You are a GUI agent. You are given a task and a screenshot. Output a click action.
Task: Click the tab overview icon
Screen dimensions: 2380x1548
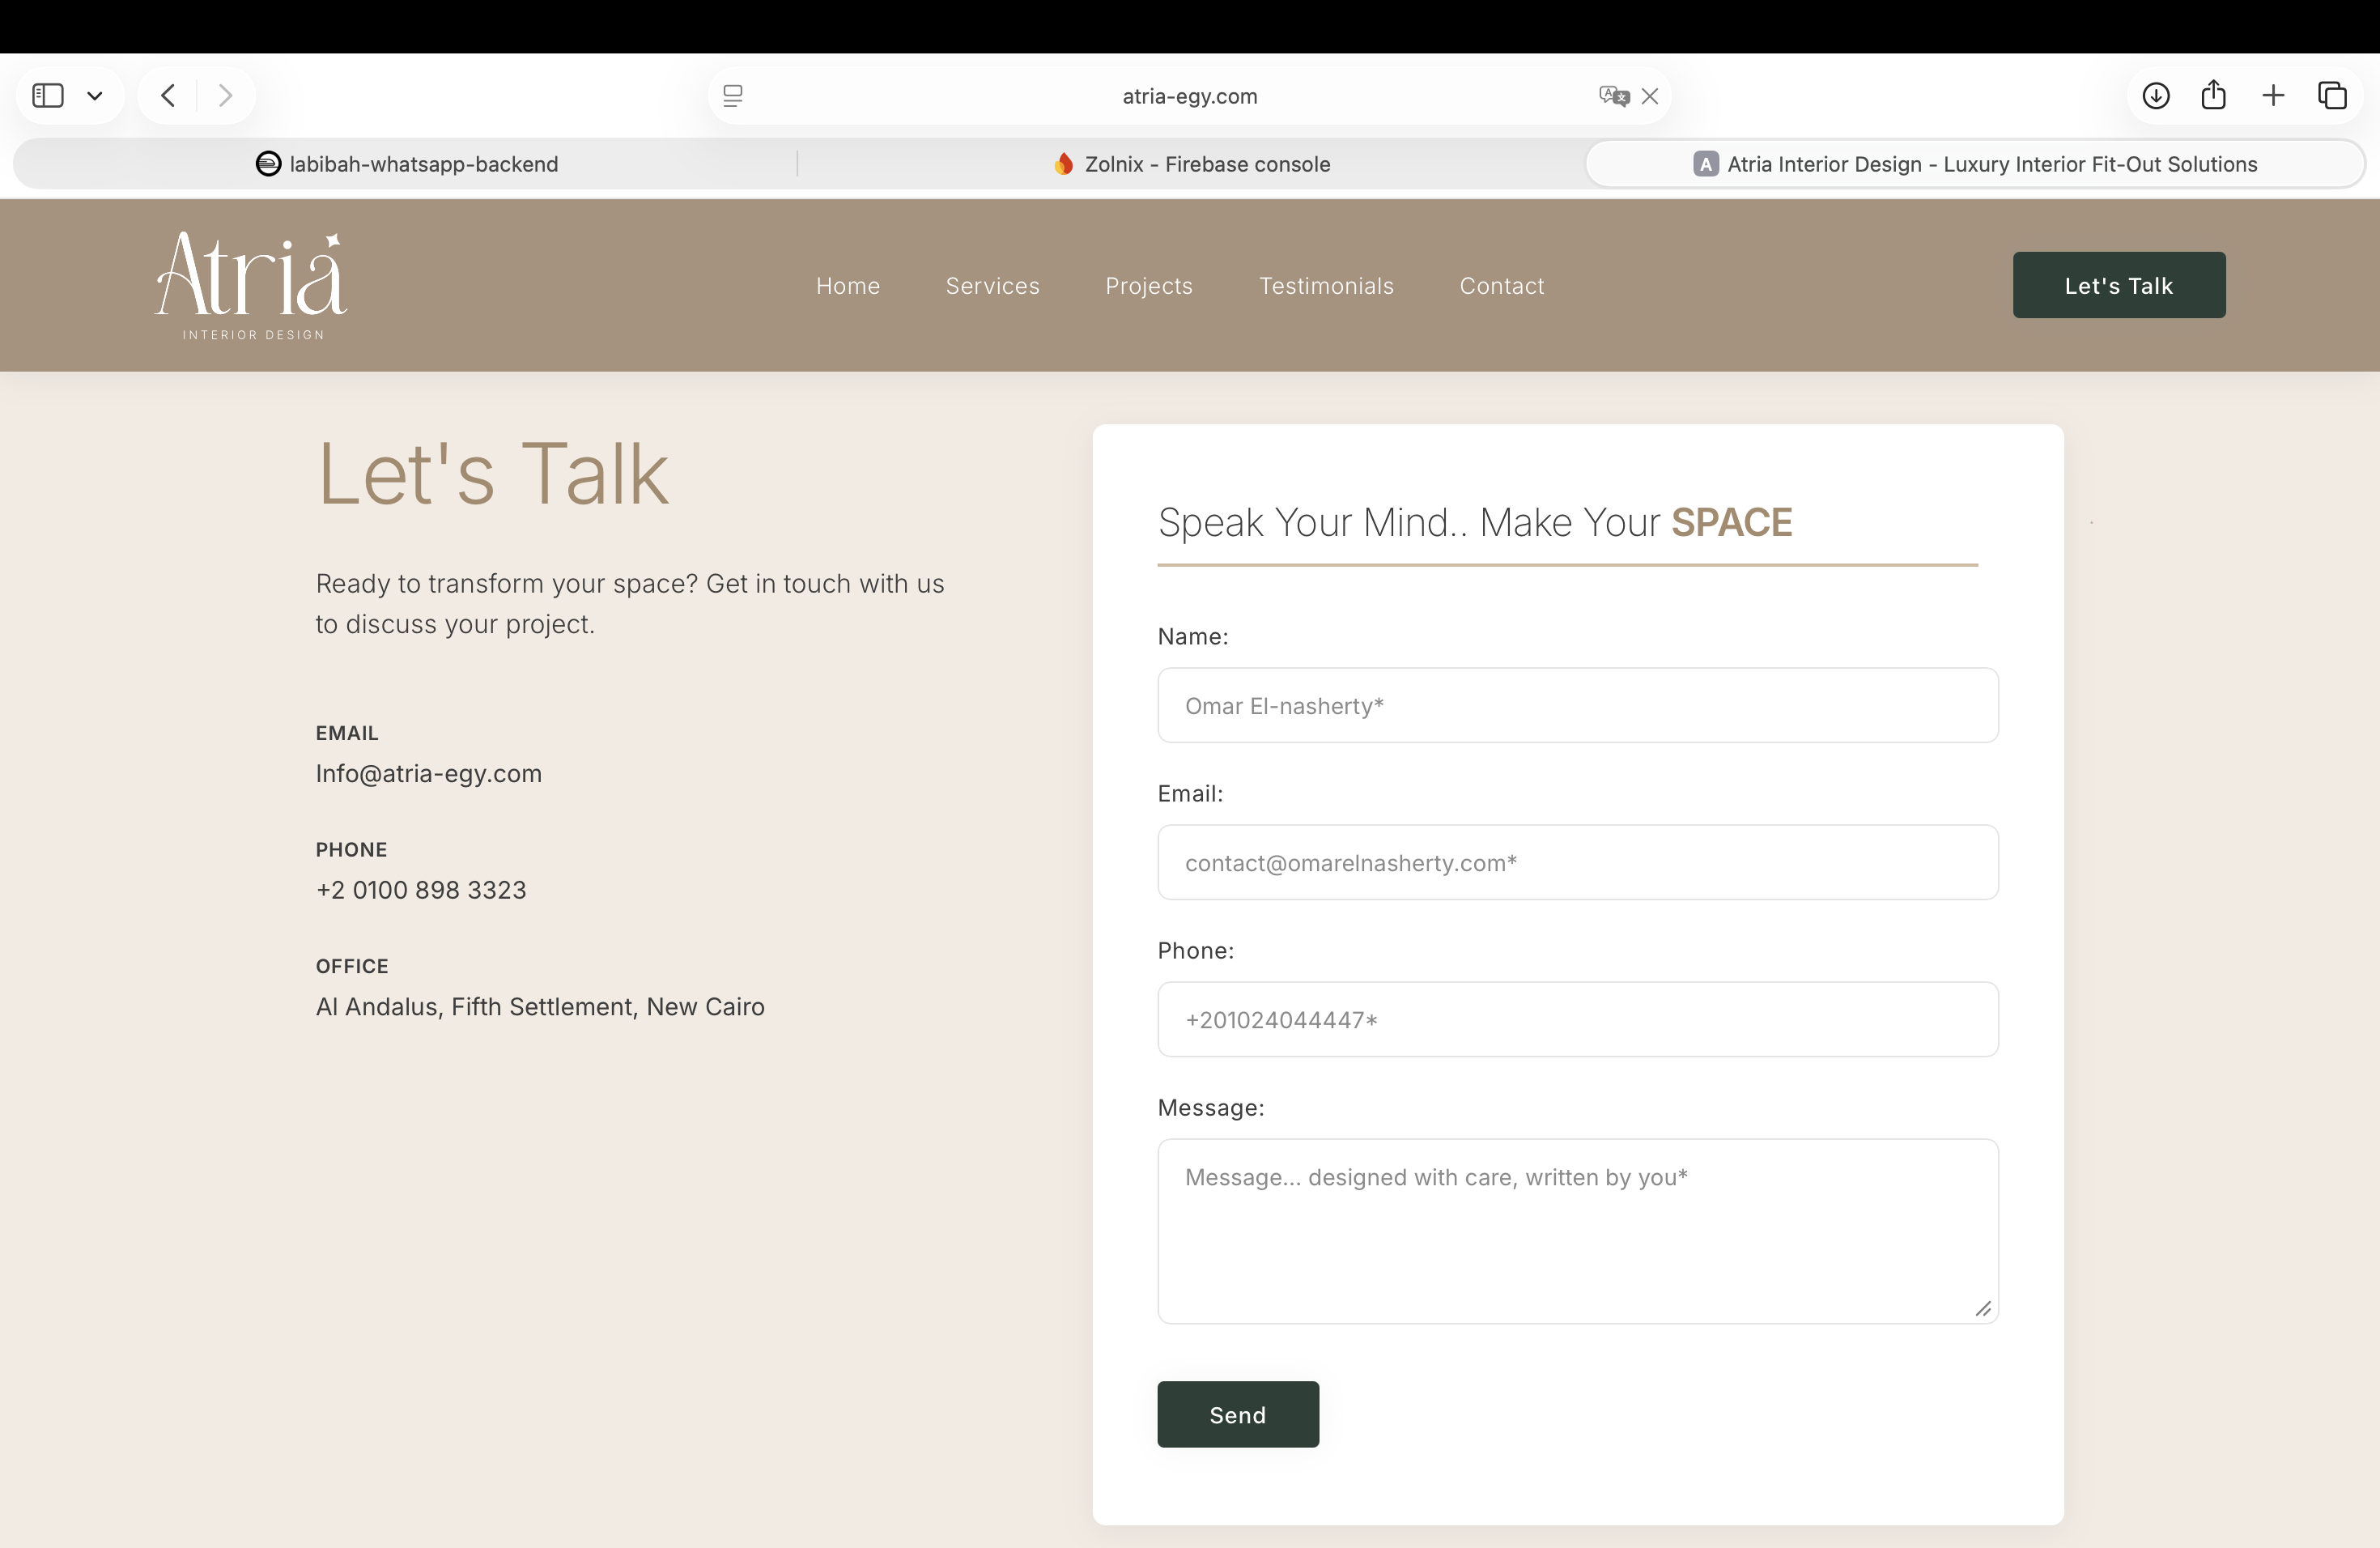(x=2333, y=95)
